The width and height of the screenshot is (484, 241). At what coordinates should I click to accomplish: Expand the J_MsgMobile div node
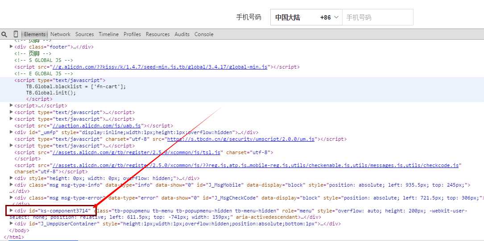pyautogui.click(x=12, y=184)
